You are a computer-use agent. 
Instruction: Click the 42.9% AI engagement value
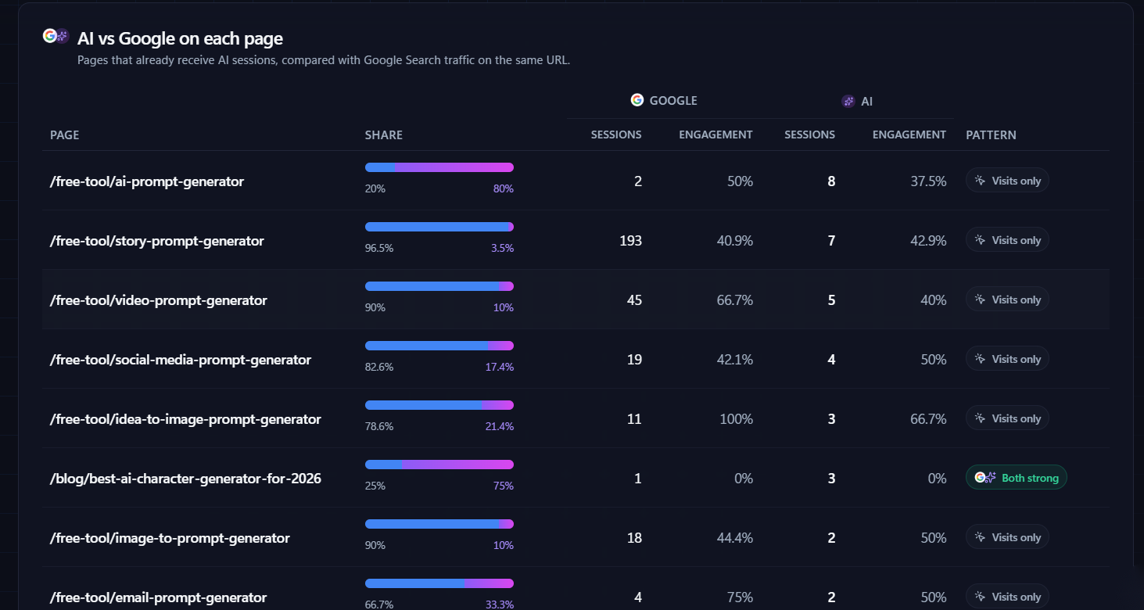[928, 241]
